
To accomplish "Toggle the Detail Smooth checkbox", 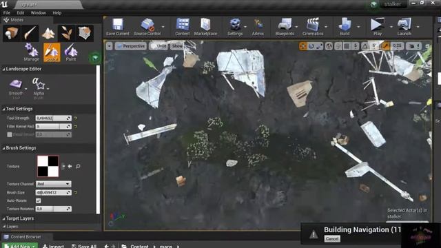I will click(10, 135).
